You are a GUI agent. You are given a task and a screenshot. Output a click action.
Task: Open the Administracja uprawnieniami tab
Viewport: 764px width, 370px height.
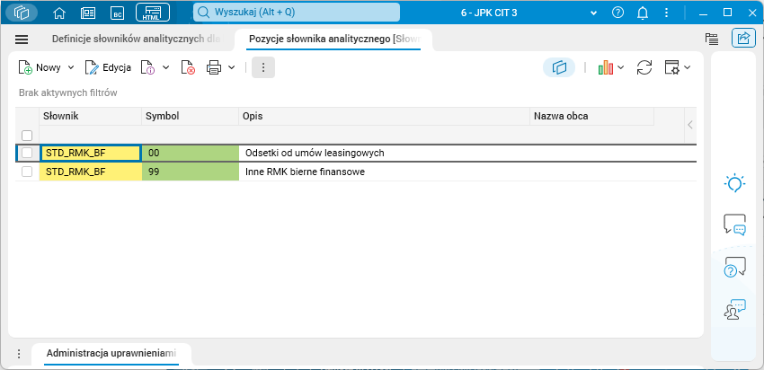[x=111, y=353]
